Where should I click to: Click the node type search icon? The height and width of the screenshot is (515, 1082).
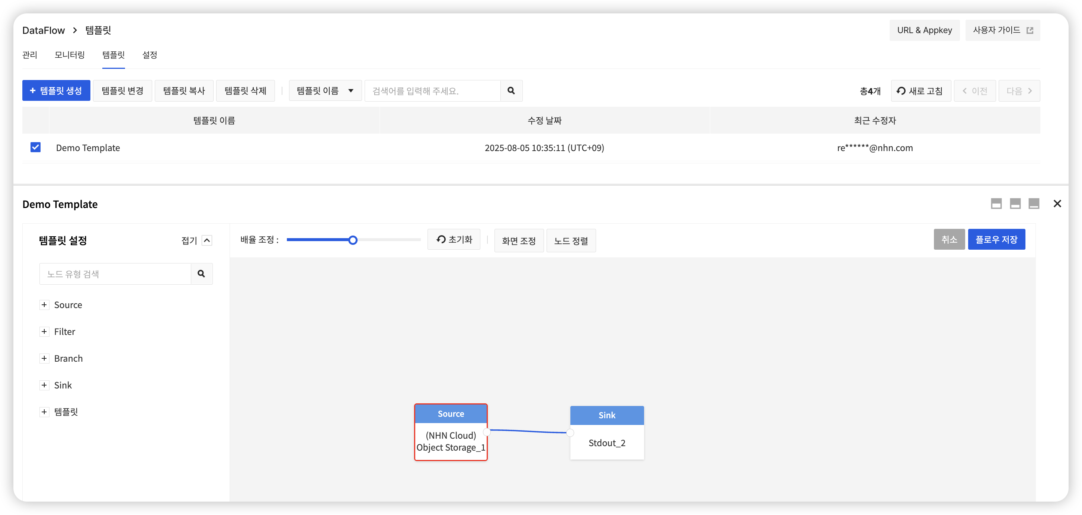click(201, 274)
